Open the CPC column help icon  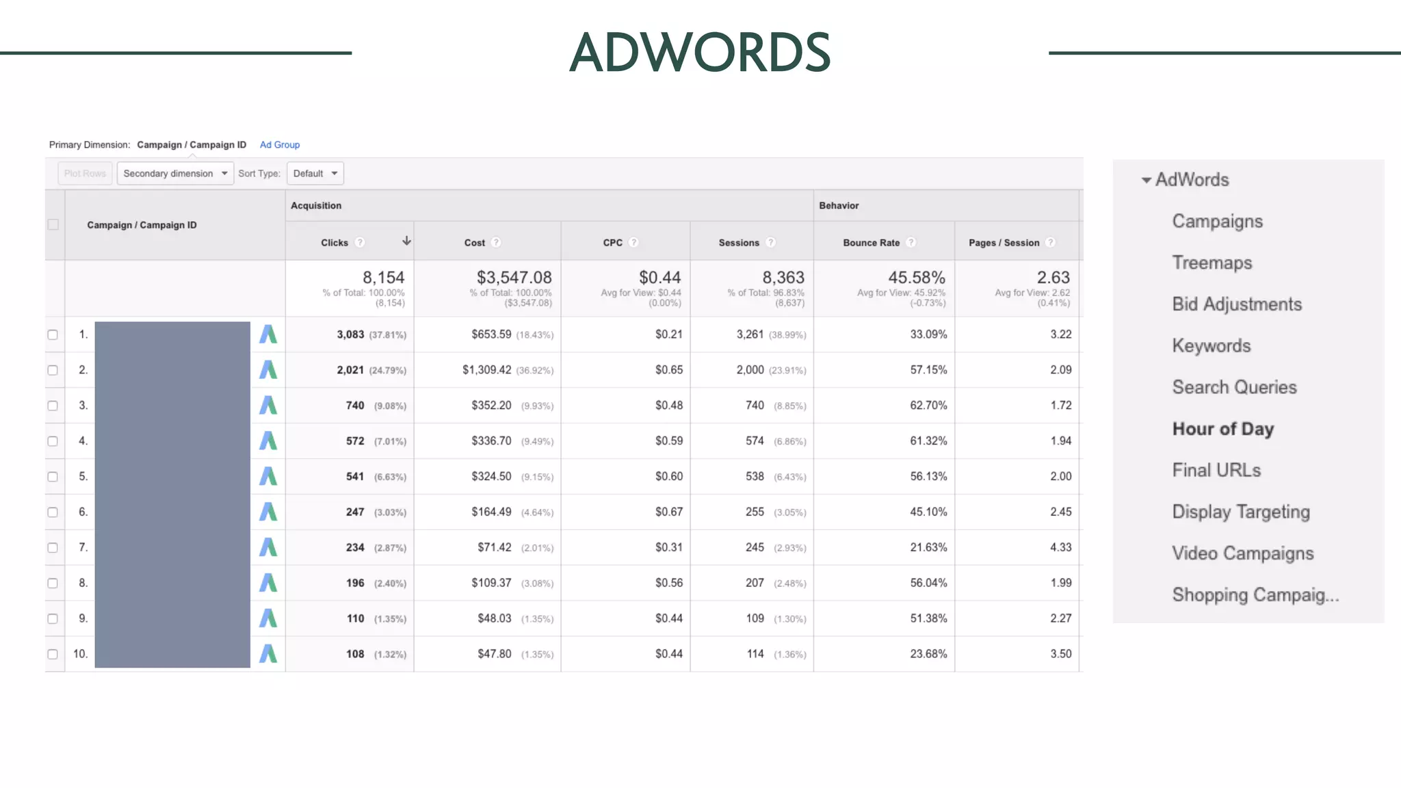click(633, 242)
